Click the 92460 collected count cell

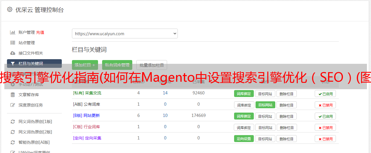(x=198, y=93)
